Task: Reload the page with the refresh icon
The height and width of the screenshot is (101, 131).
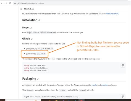Action: [10, 3]
